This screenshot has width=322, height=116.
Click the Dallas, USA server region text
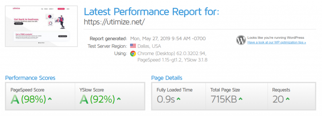tap(149, 46)
